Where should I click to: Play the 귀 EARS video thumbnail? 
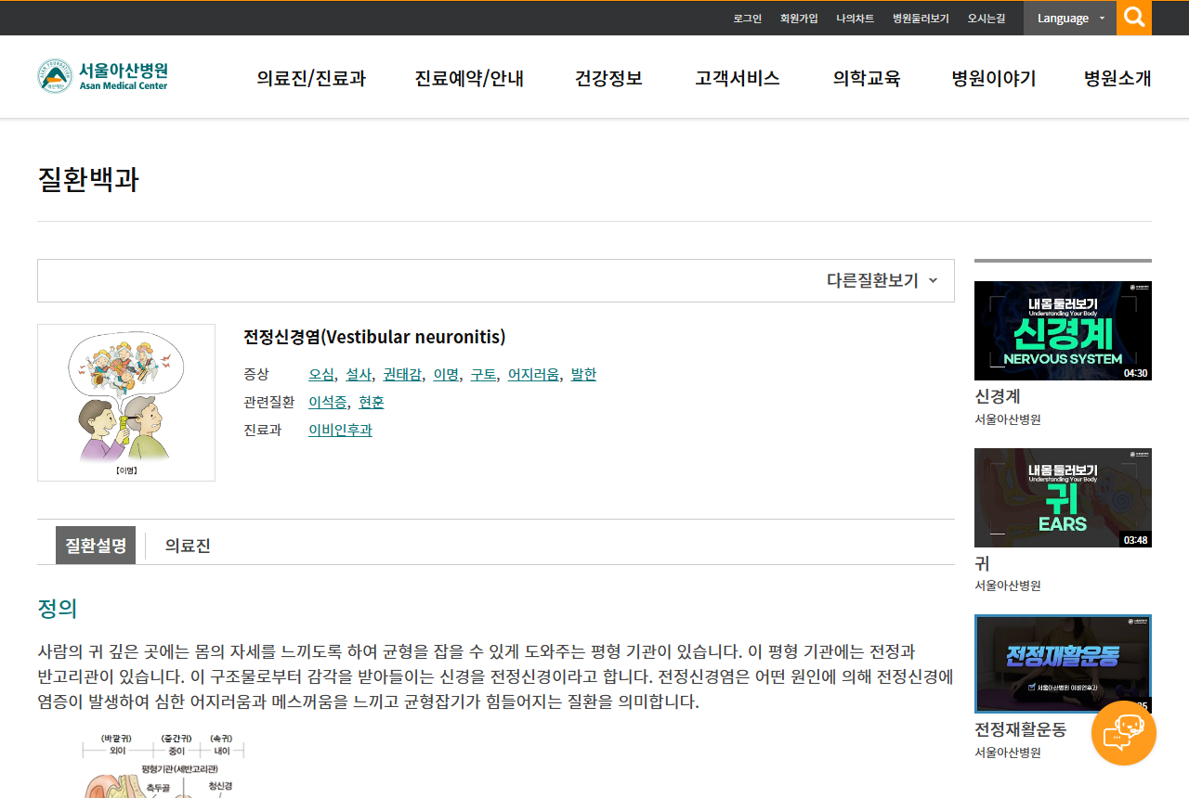point(1063,497)
